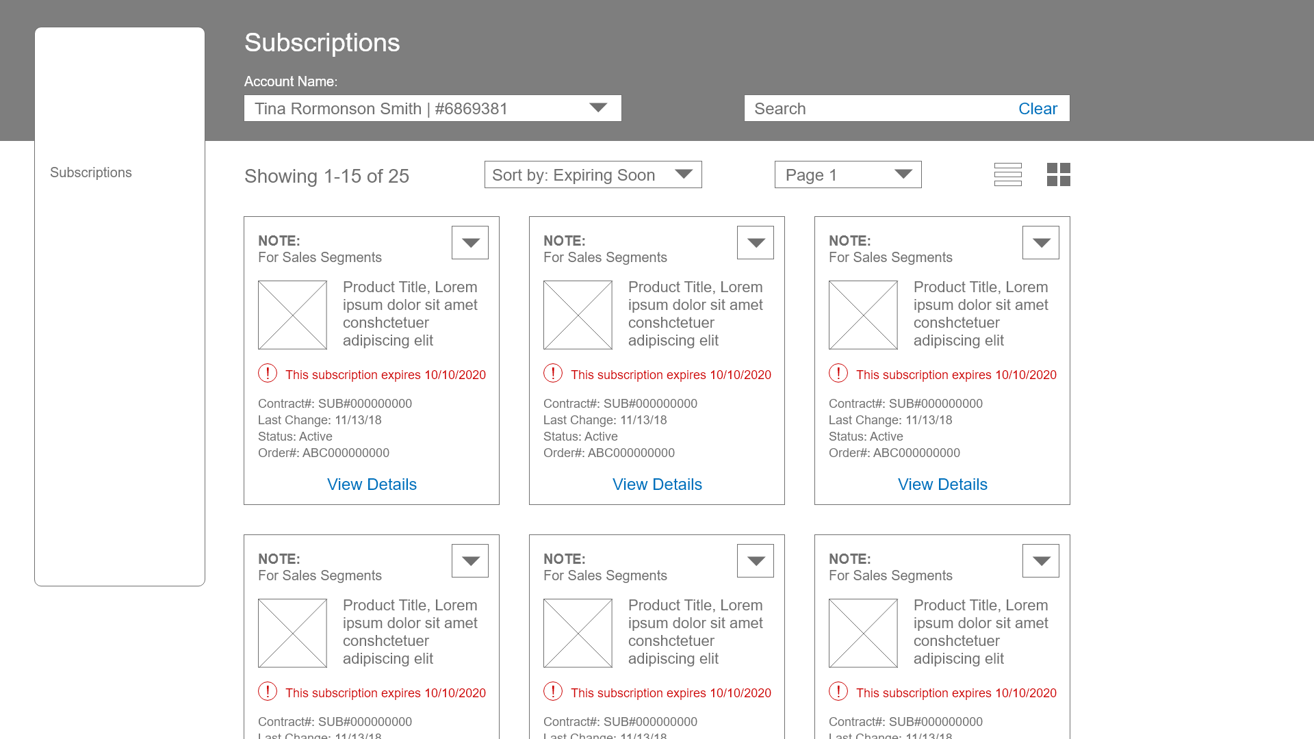Switch to grid view layout
The width and height of the screenshot is (1314, 739).
pos(1058,174)
